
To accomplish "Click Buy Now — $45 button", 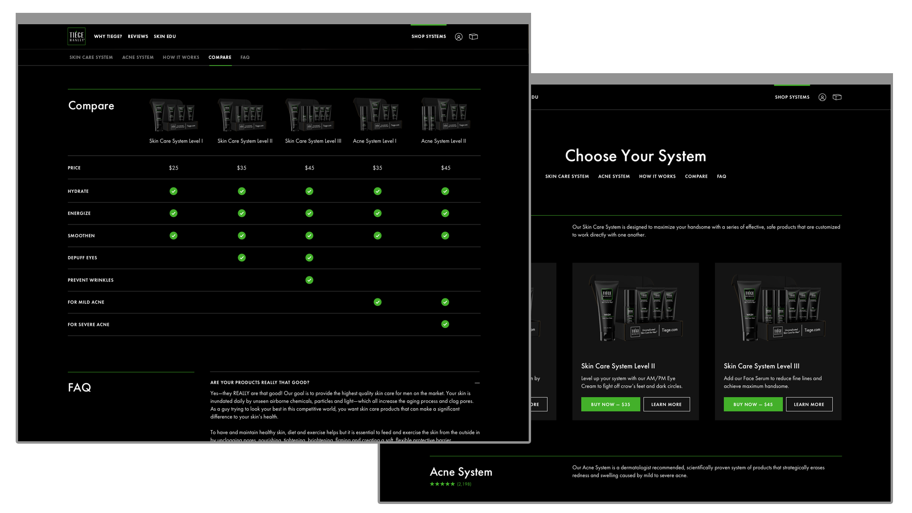I will (x=753, y=404).
